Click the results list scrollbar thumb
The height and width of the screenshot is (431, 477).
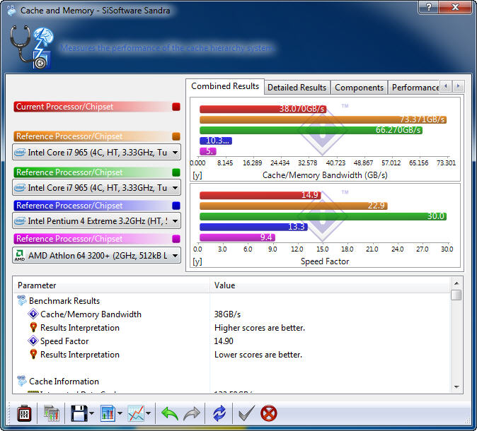coord(456,295)
